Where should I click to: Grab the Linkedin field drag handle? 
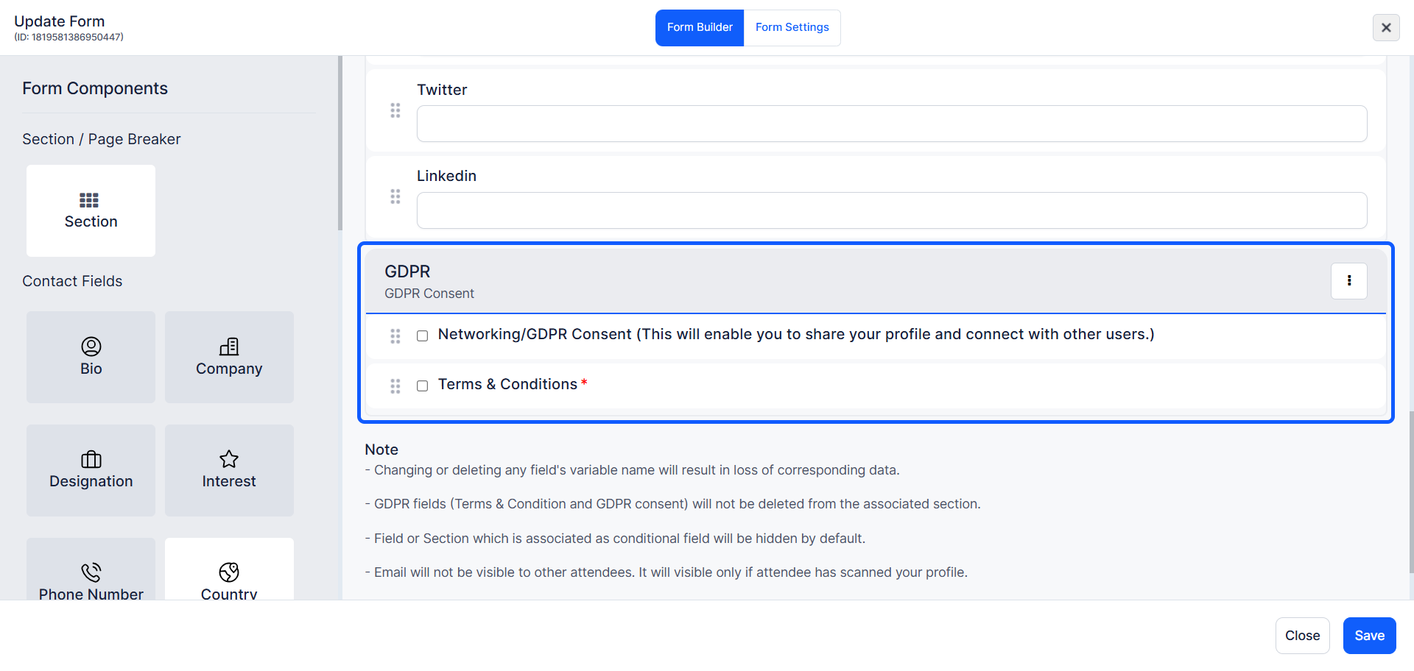click(395, 196)
